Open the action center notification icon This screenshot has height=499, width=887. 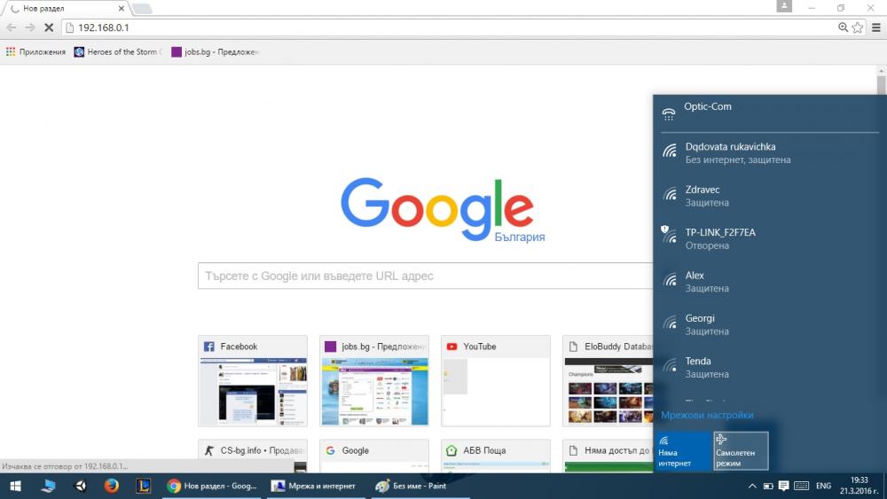[x=783, y=486]
